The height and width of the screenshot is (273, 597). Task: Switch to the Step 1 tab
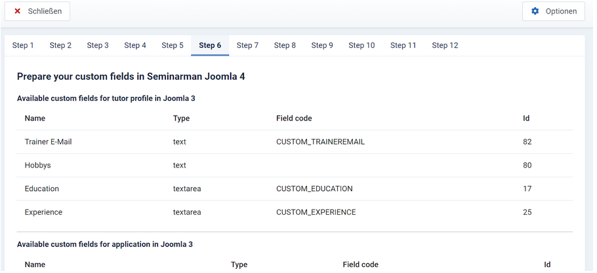click(x=23, y=45)
